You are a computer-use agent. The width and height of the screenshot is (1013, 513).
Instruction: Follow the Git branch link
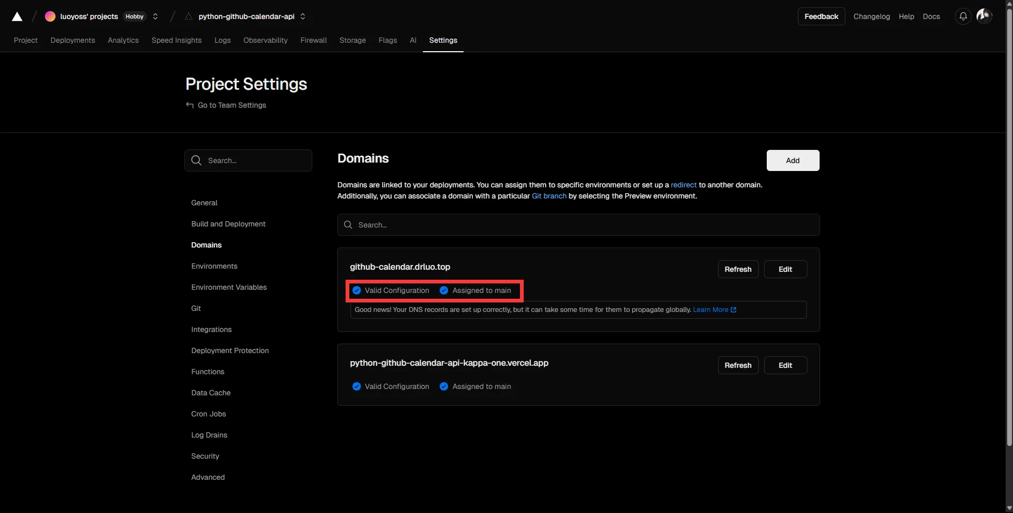click(549, 196)
